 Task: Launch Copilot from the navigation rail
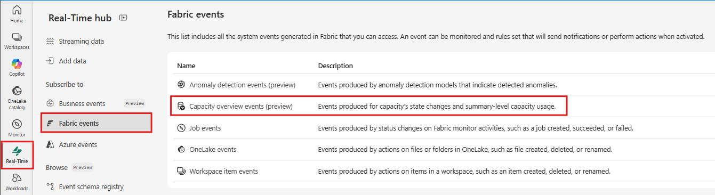point(17,68)
